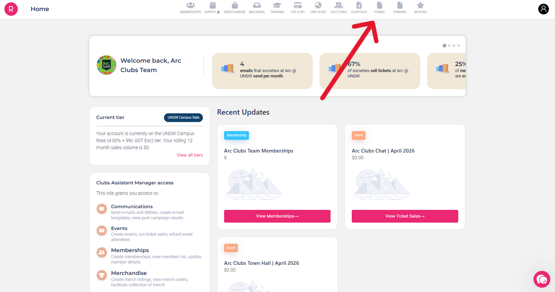Open the Elections section

[x=339, y=8]
